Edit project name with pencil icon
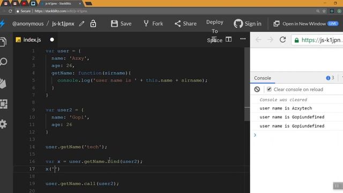 [x=82, y=24]
